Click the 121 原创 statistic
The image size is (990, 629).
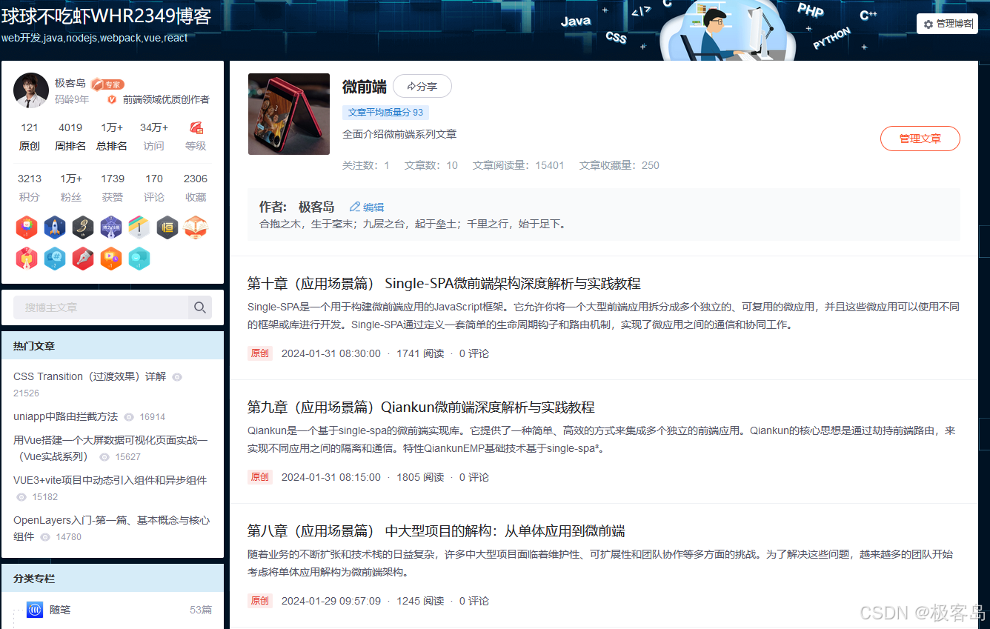point(30,136)
